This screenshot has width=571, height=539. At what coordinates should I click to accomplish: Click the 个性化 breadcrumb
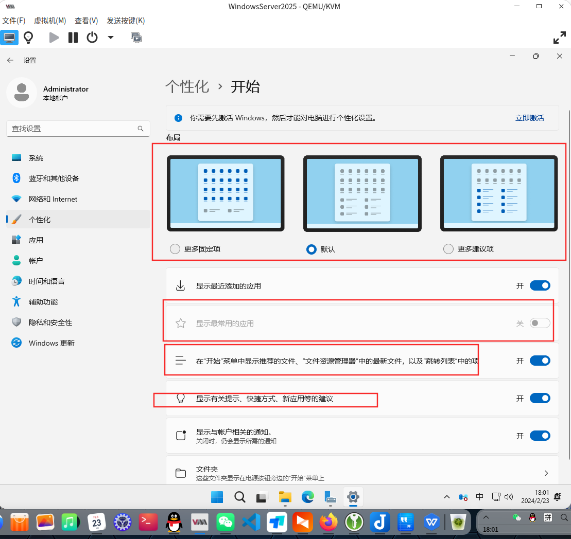click(x=187, y=87)
